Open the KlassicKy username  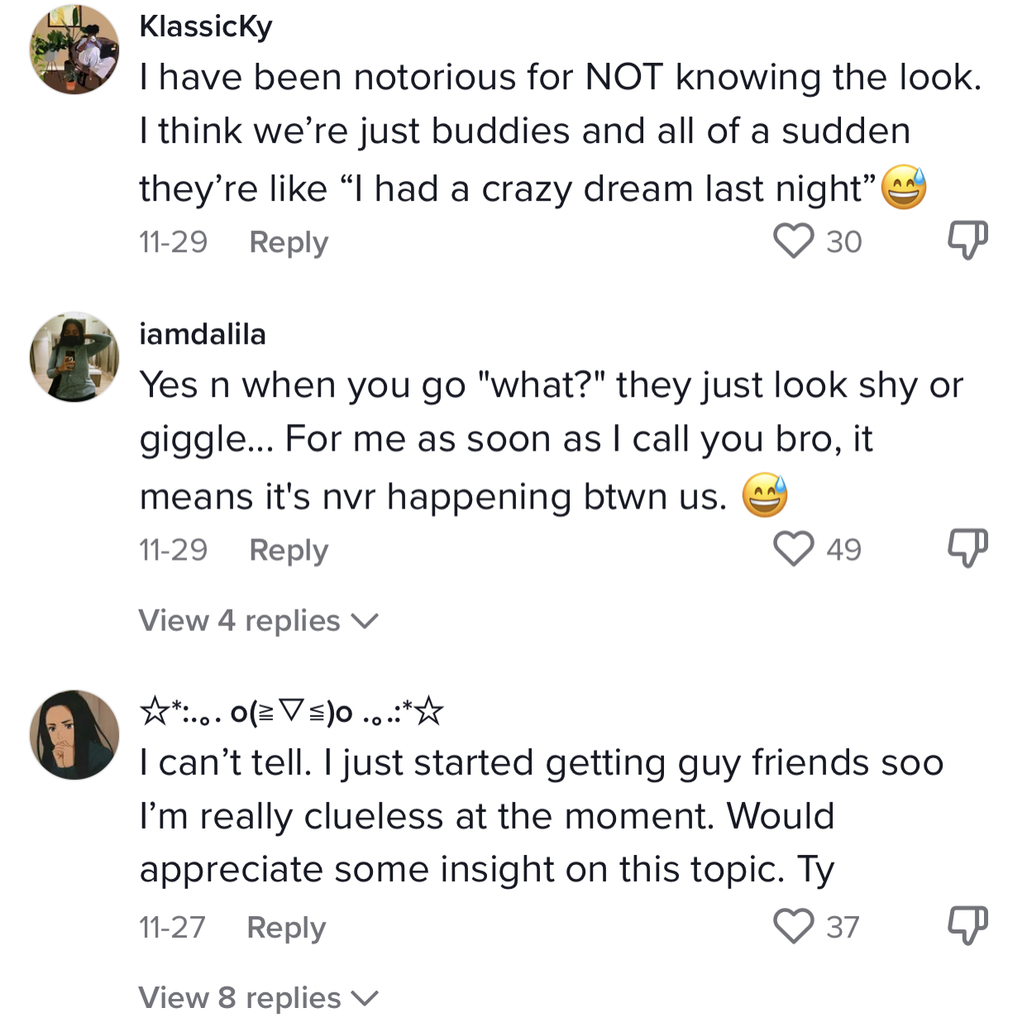point(206,26)
